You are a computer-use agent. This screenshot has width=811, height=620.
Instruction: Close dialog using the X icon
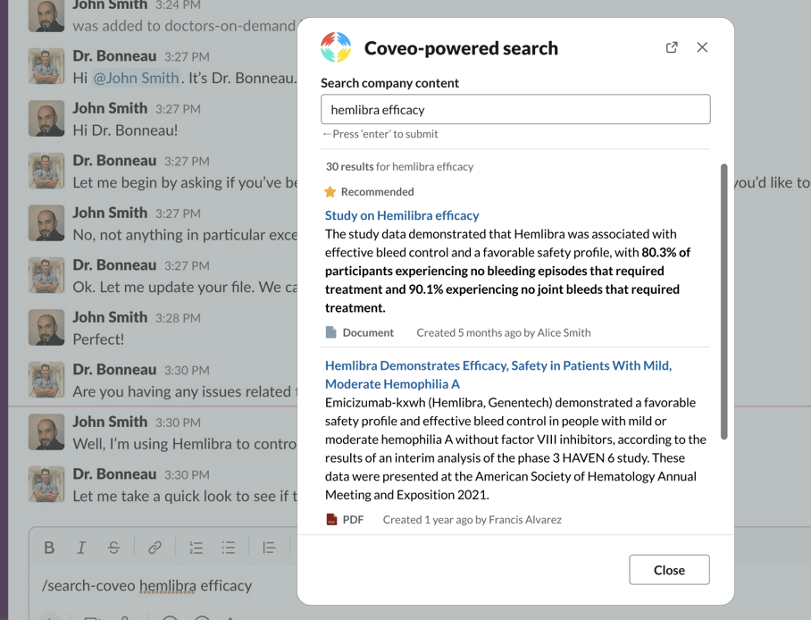coord(702,47)
